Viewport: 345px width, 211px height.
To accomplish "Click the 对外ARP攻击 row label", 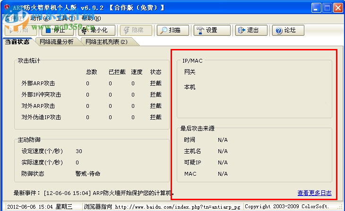I will pos(38,106).
